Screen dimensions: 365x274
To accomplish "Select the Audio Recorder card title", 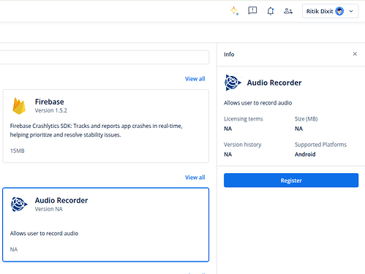I will [61, 200].
